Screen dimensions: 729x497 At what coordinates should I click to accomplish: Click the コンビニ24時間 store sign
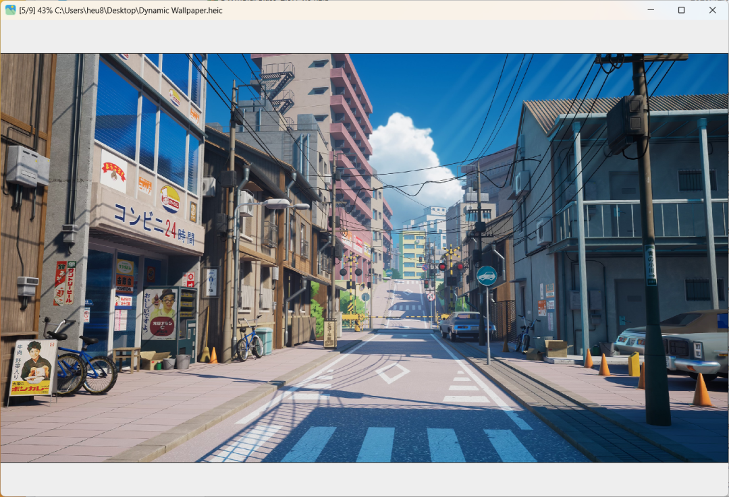click(154, 225)
